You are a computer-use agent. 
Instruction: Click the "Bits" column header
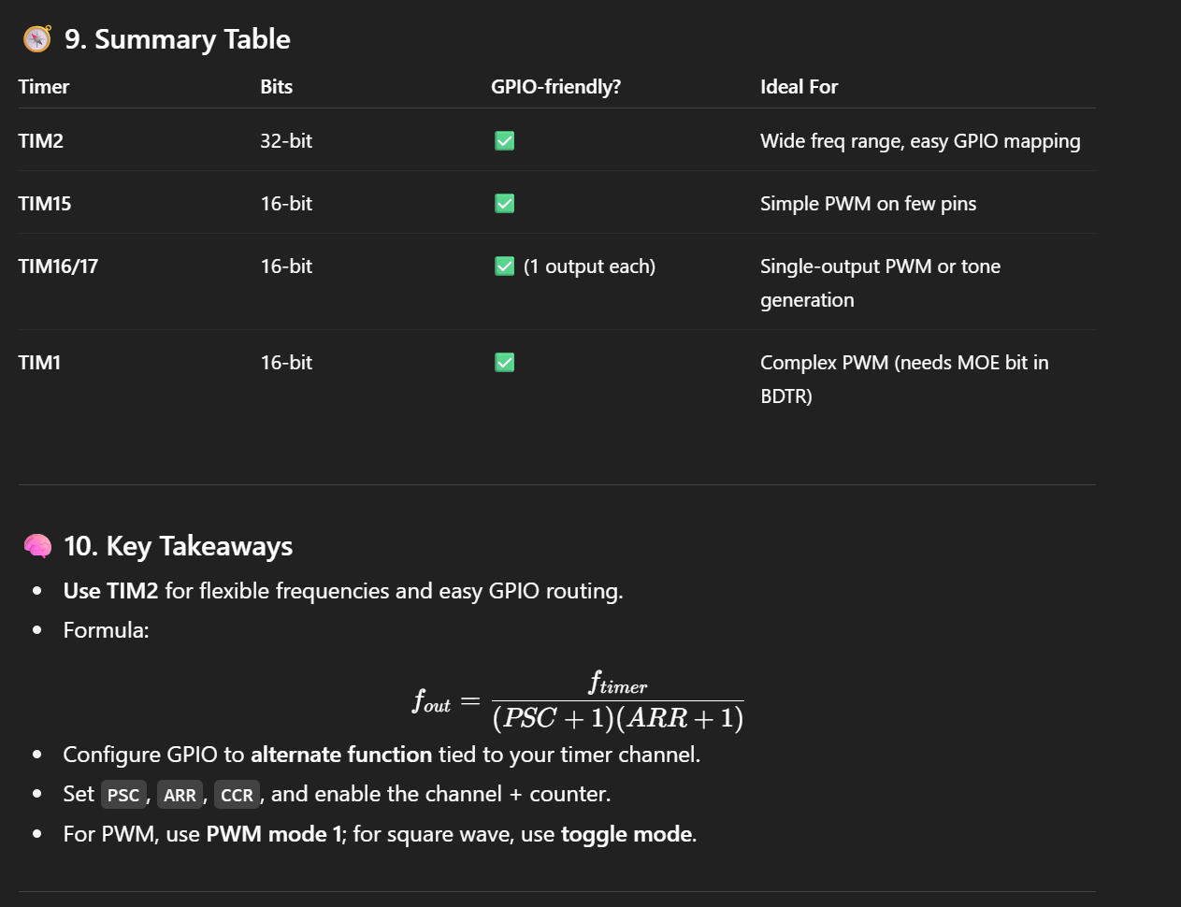[x=277, y=87]
